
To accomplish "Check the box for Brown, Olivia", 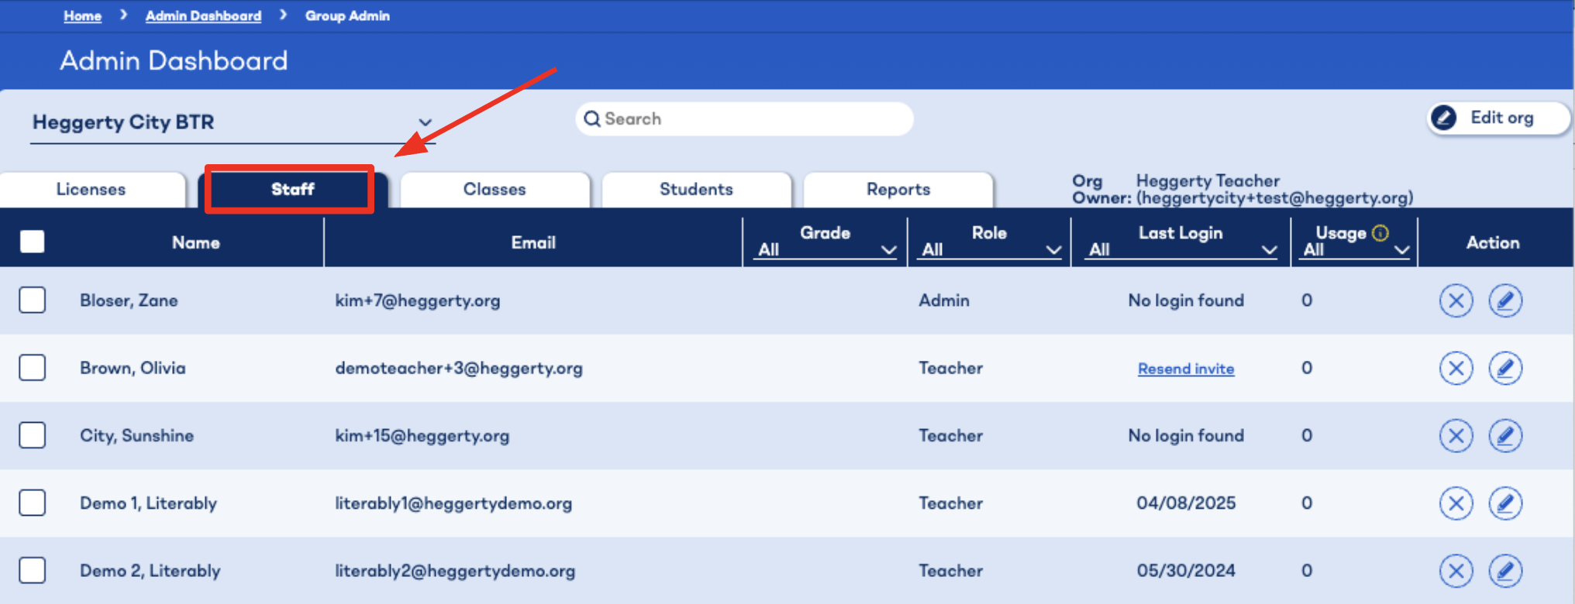I will click(33, 367).
